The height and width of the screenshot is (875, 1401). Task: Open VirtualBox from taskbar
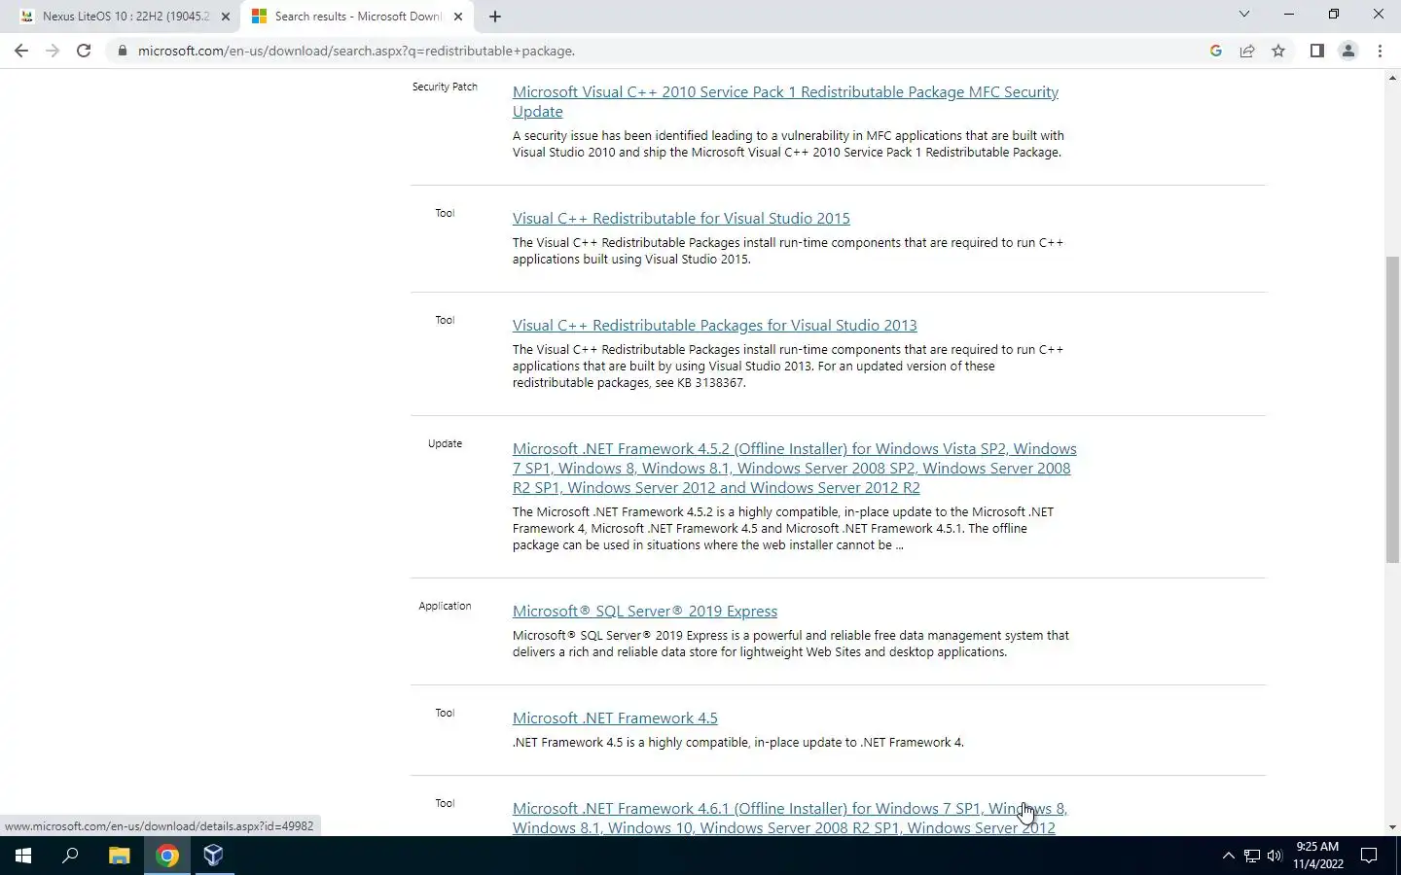tap(214, 856)
